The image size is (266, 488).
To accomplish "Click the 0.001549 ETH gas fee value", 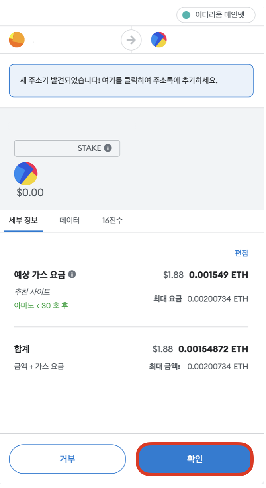I will [219, 275].
